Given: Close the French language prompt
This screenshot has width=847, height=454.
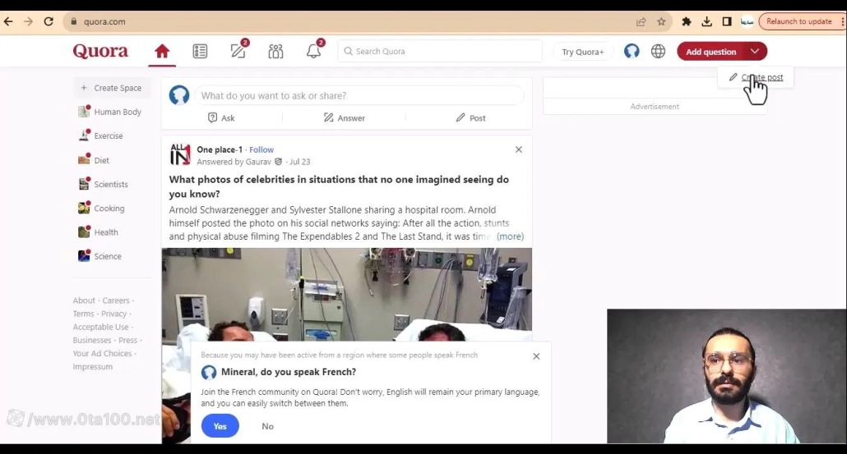Looking at the screenshot, I should (536, 356).
